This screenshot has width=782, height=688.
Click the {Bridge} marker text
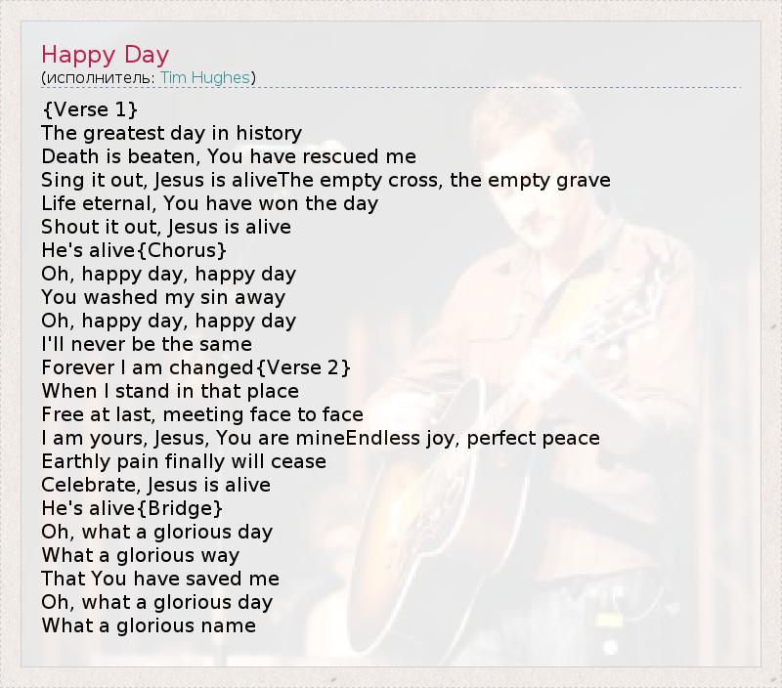pyautogui.click(x=186, y=508)
